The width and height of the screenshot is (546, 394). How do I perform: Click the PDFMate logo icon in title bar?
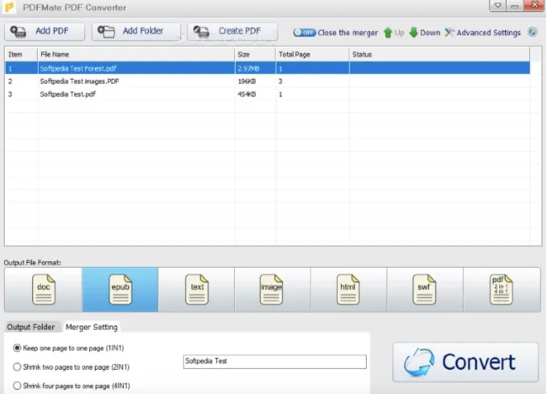pos(9,7)
